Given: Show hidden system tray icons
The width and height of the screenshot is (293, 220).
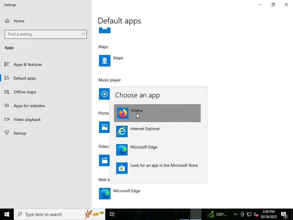Looking at the screenshot, I should tap(235, 214).
